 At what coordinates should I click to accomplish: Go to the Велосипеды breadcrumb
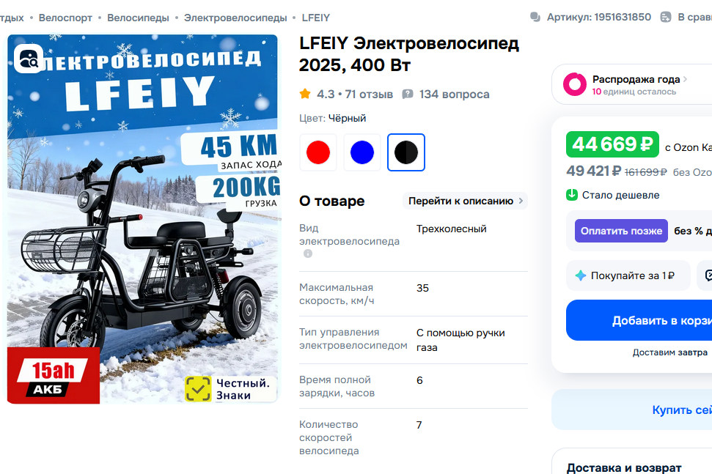(138, 18)
